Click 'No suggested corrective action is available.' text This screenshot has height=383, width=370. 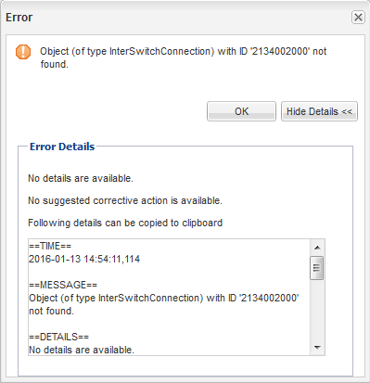pyautogui.click(x=125, y=200)
